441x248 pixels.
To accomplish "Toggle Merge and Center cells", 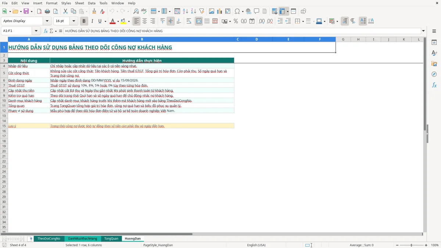I will point(199,21).
